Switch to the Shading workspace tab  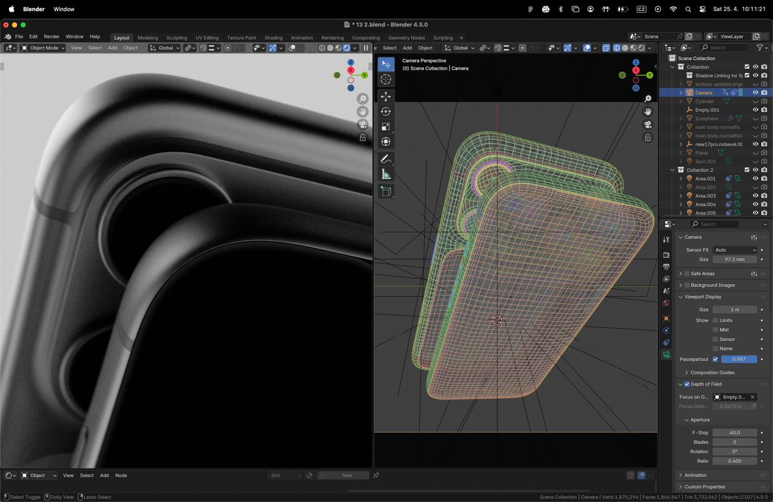273,38
